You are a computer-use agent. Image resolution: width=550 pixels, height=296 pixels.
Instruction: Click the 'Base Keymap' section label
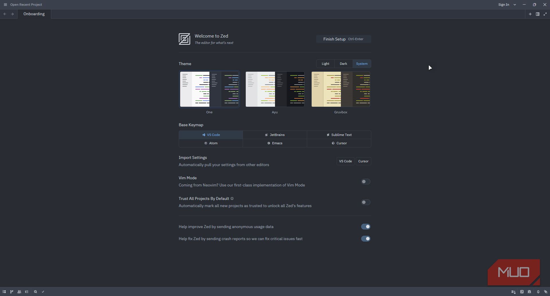click(x=191, y=125)
